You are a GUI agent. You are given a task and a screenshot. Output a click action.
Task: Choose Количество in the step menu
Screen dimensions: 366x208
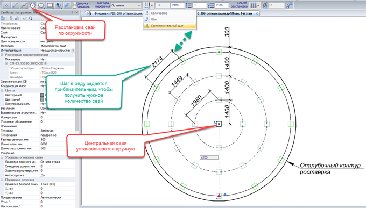pyautogui.click(x=170, y=13)
